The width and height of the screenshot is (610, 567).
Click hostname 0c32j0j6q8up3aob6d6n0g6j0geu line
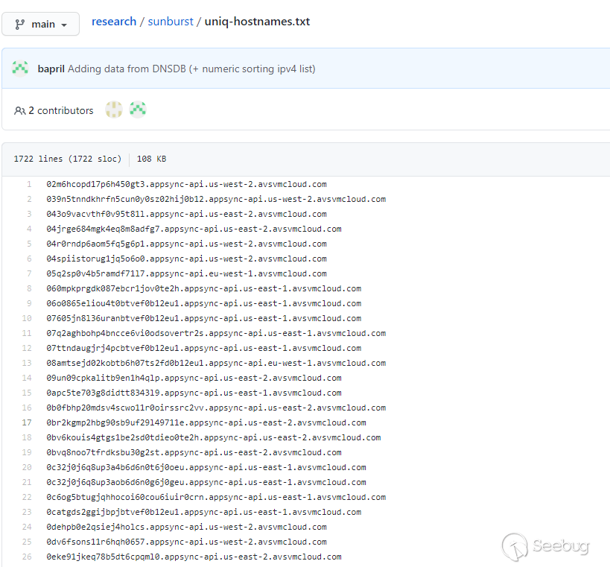(x=206, y=483)
